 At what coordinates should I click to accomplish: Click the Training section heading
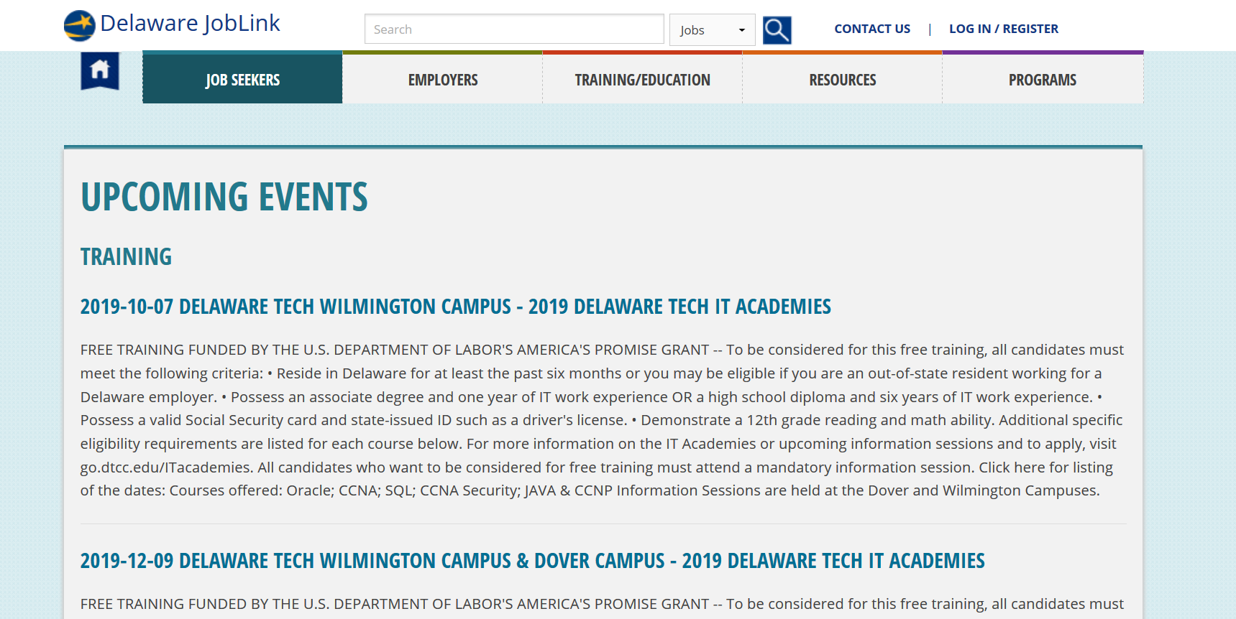click(x=126, y=256)
